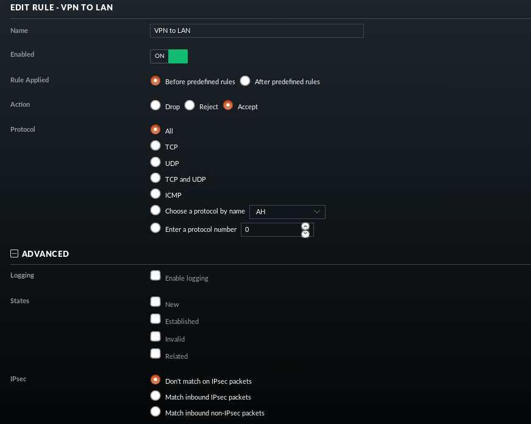Collapse the Advanced section minus icon

(15, 254)
